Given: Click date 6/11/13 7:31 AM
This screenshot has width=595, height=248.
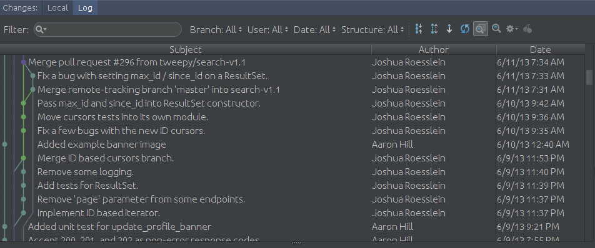Looking at the screenshot, I should pos(531,90).
